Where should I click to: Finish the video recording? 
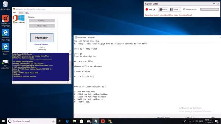(163, 9)
